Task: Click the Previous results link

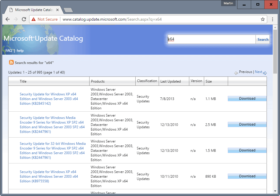Action: pyautogui.click(x=246, y=72)
